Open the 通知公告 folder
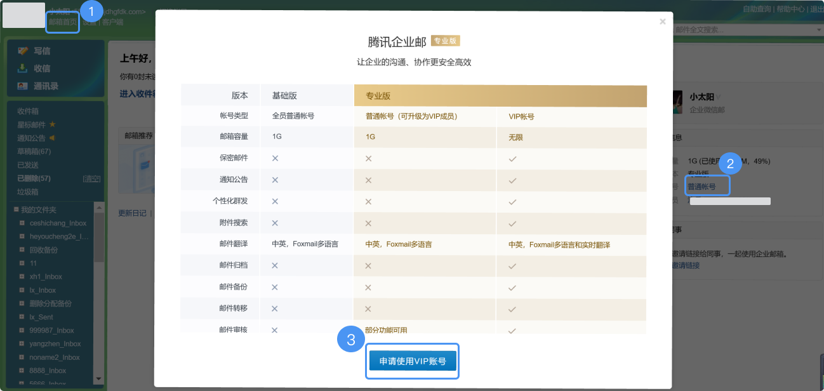Image resolution: width=824 pixels, height=391 pixels. (x=32, y=138)
